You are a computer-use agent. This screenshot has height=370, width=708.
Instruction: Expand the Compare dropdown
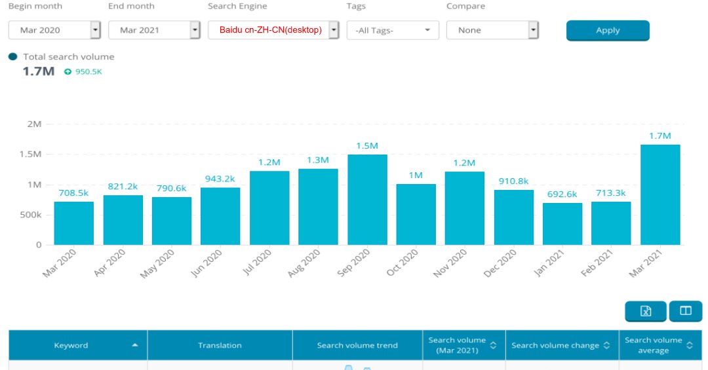click(533, 30)
